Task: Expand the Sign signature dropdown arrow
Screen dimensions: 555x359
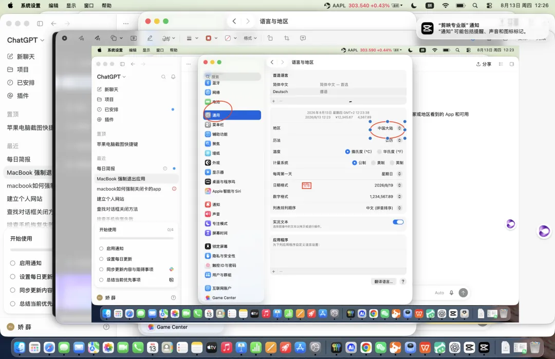Action: [x=174, y=38]
